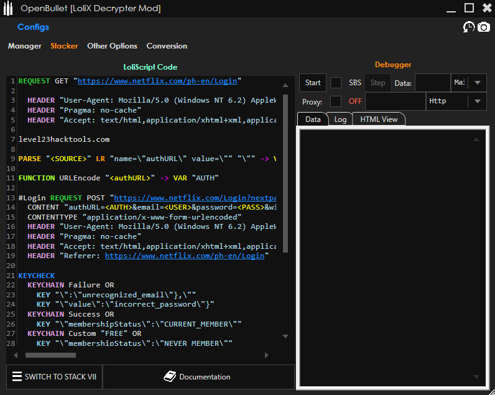The image size is (495, 395).
Task: Click the code editor scroll up arrow
Action: (285, 85)
